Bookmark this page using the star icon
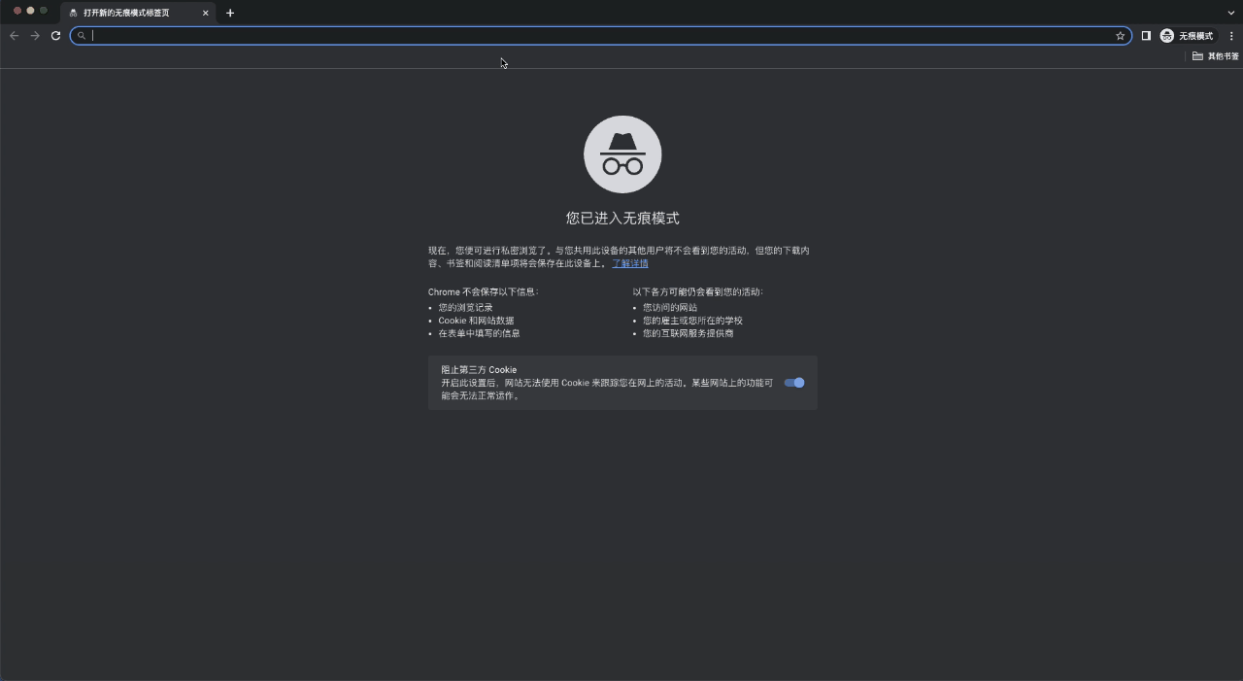The image size is (1243, 681). tap(1121, 35)
